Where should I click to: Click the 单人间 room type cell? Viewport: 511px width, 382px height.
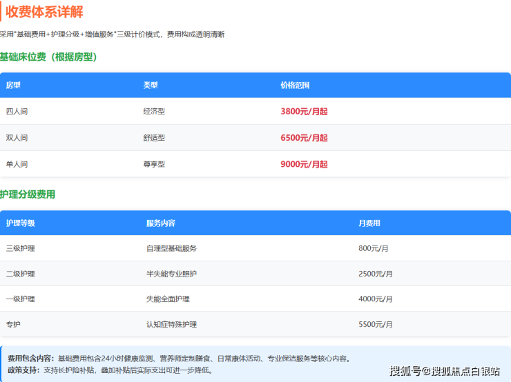coord(17,164)
